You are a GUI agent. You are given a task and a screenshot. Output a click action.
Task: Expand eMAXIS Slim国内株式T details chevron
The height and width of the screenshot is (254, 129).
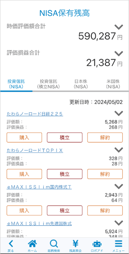[x=119, y=186]
